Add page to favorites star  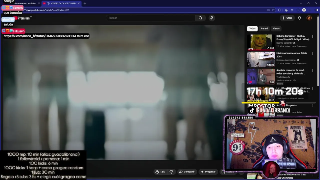pyautogui.click(x=273, y=10)
